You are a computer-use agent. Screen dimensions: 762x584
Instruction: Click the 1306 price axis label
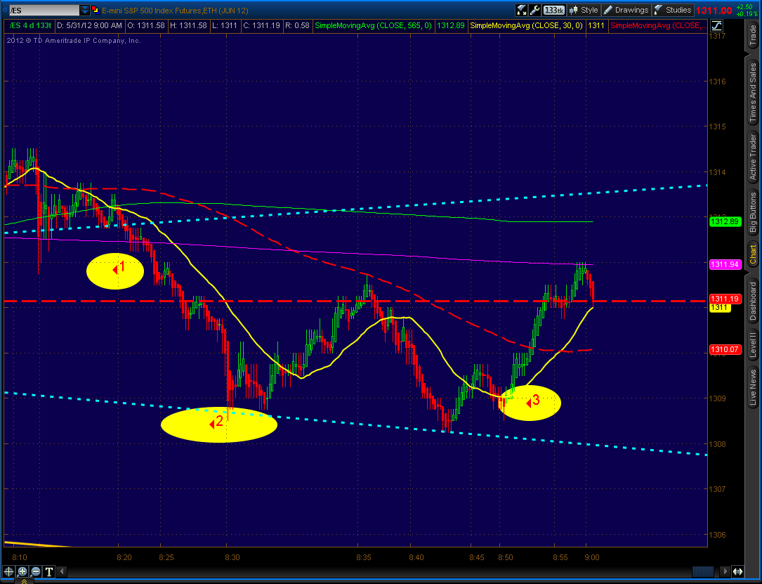tap(717, 535)
